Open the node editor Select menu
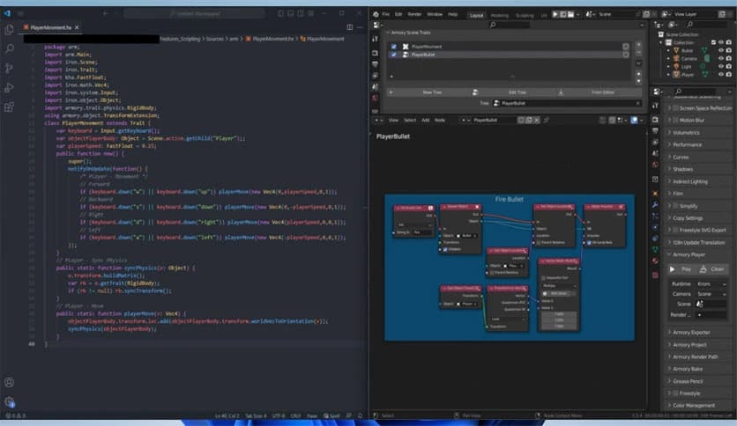 (410, 120)
